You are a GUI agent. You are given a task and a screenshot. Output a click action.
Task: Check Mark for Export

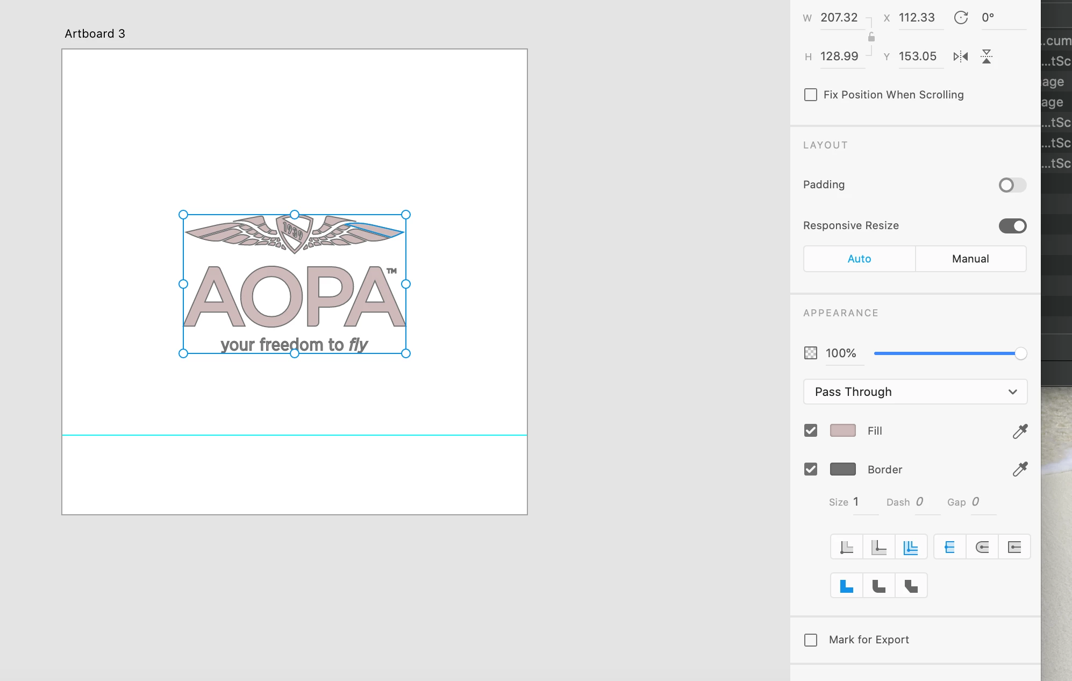tap(811, 640)
